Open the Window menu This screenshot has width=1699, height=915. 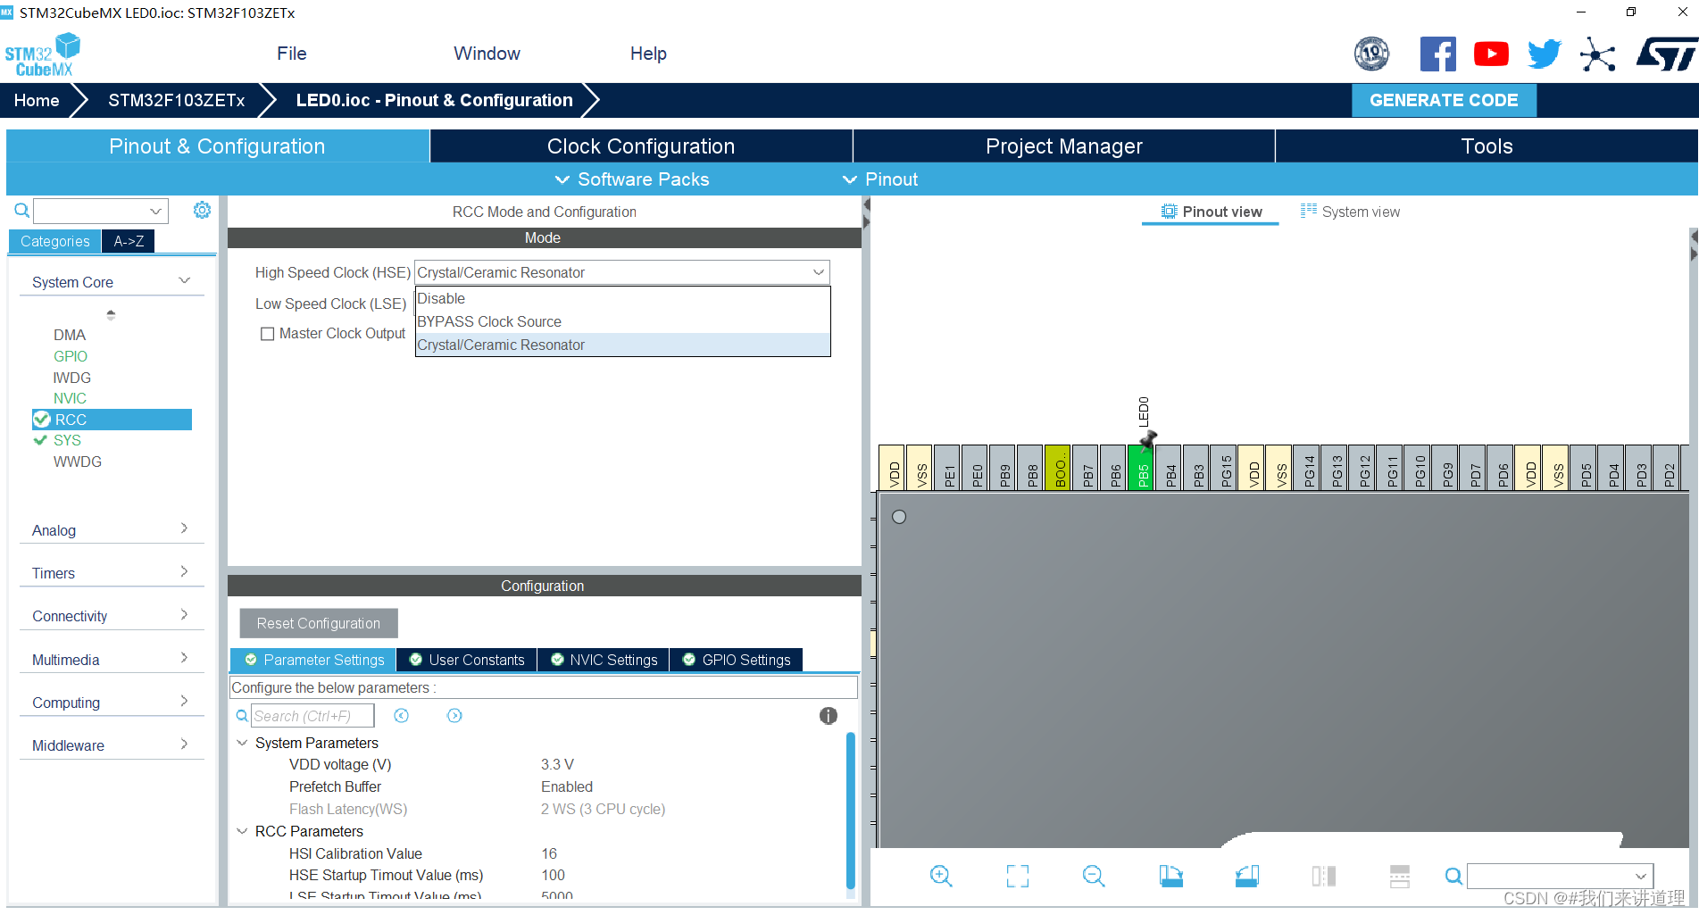coord(487,54)
